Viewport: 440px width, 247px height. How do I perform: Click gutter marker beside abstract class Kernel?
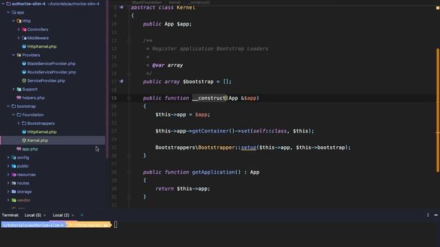122,8
